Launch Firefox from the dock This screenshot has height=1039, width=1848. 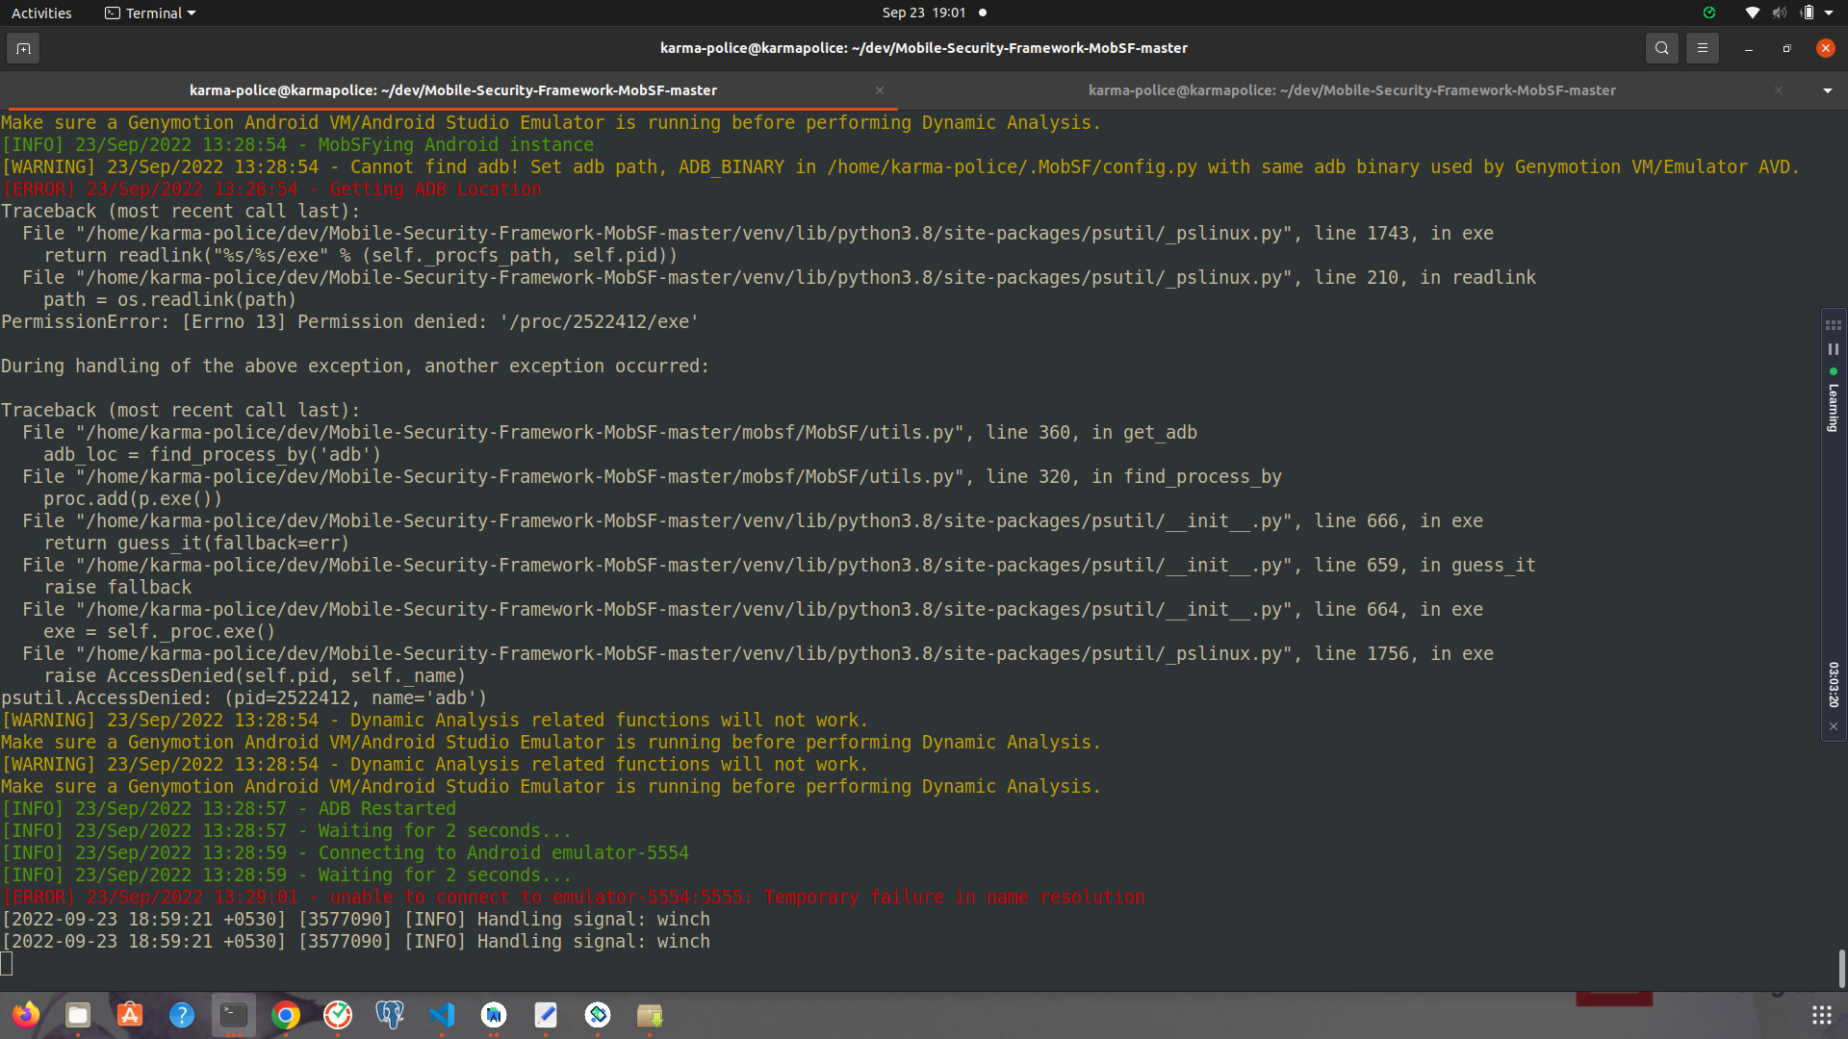coord(26,1015)
